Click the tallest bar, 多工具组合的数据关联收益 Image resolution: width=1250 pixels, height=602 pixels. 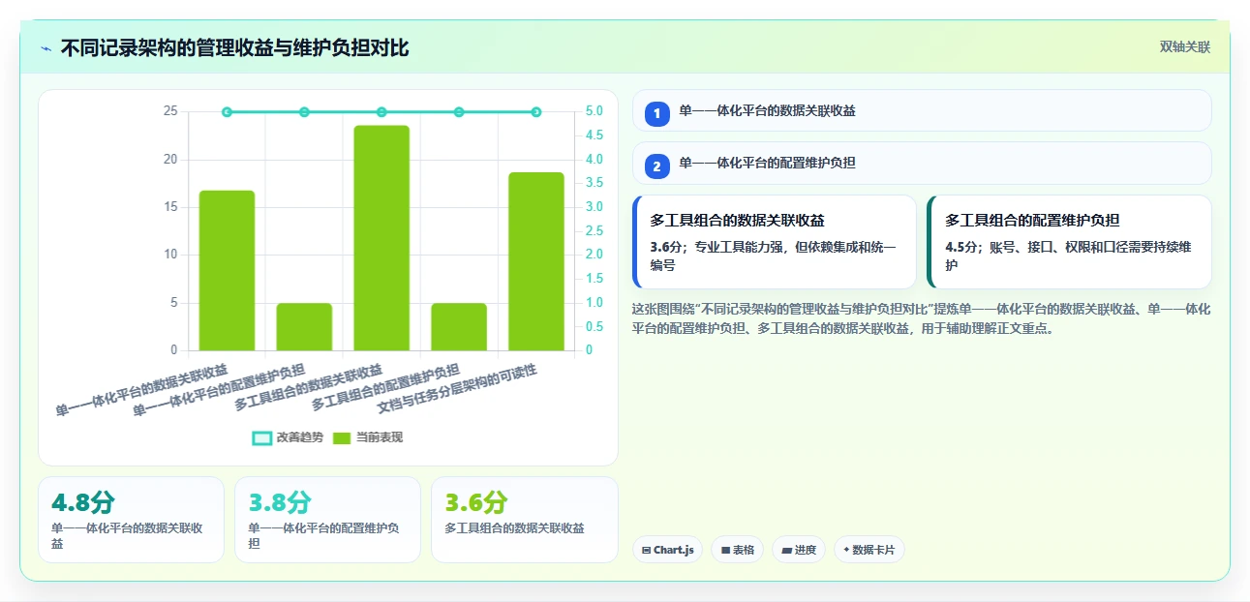[x=381, y=238]
